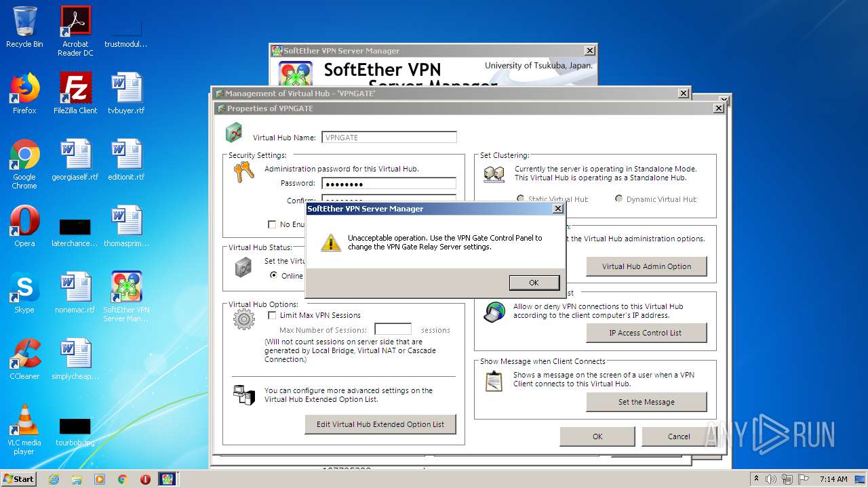Click OK in the Unacceptable operation dialog
This screenshot has width=868, height=488.
pyautogui.click(x=534, y=283)
